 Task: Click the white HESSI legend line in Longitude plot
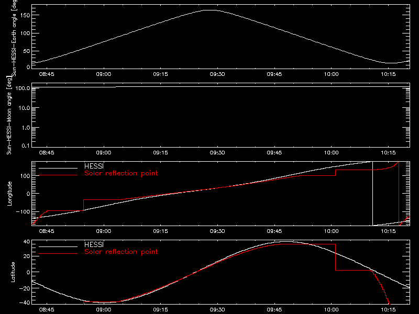pyautogui.click(x=58, y=168)
